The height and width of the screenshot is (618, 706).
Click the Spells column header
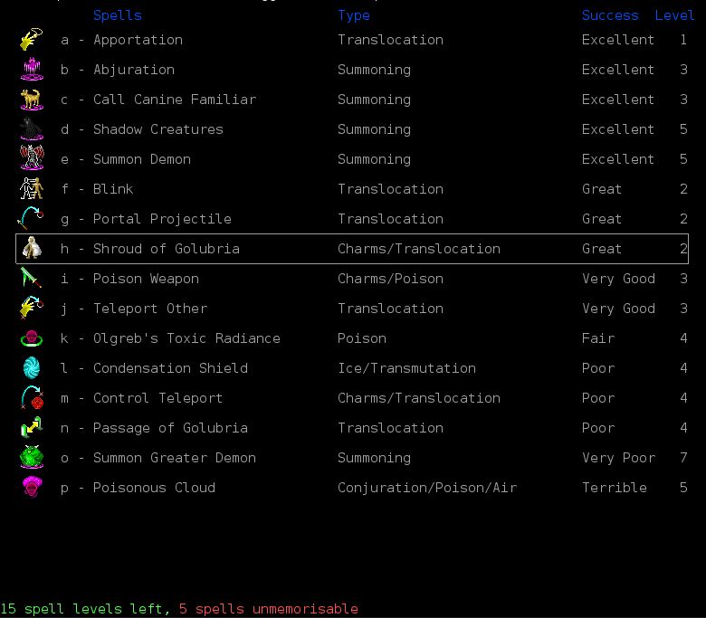(x=118, y=15)
